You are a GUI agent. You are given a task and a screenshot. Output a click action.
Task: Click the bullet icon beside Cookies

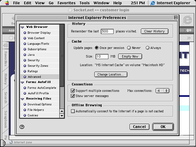(25, 115)
